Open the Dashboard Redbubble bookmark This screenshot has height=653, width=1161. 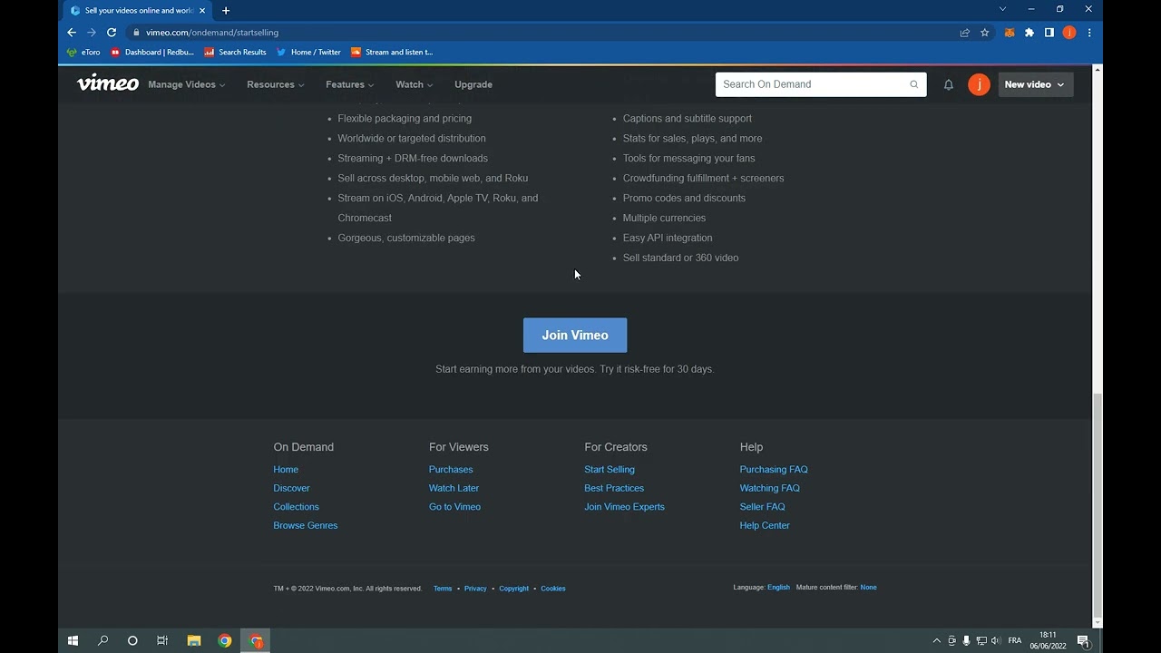pos(152,53)
